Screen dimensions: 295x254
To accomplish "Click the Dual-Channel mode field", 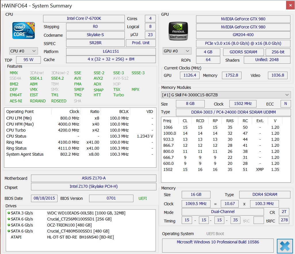I will tap(223, 212).
